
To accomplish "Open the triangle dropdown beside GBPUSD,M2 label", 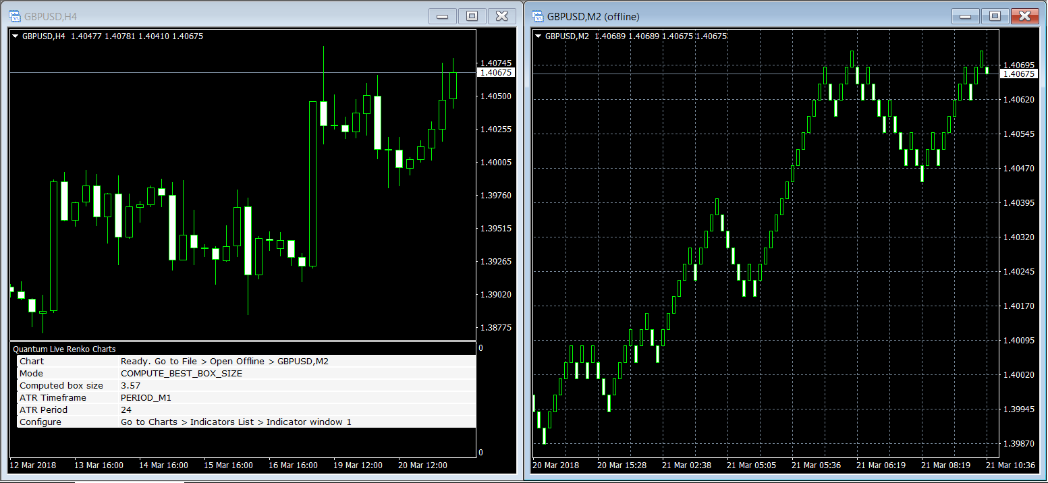I will click(x=539, y=36).
